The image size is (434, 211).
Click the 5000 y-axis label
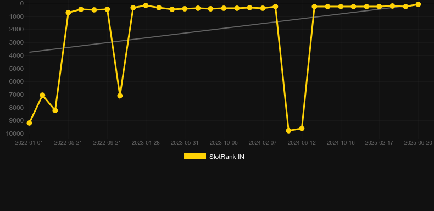tap(16, 69)
